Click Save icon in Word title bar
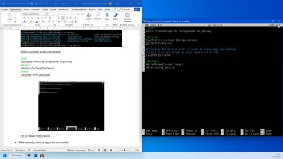The height and width of the screenshot is (159, 283). click(36, 4)
